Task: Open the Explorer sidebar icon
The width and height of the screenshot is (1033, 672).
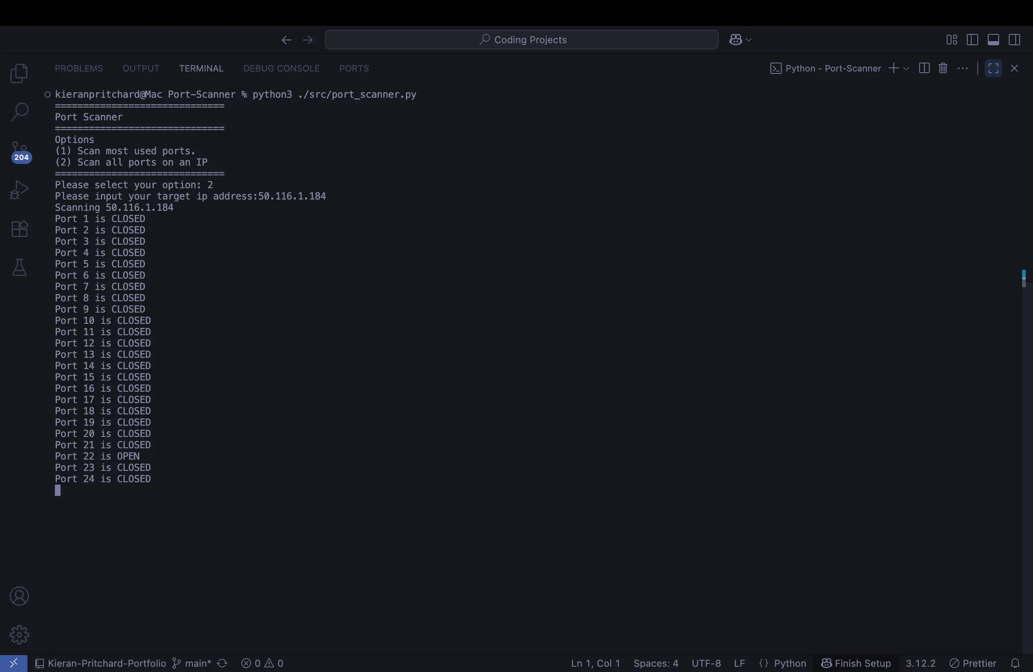Action: (x=19, y=73)
